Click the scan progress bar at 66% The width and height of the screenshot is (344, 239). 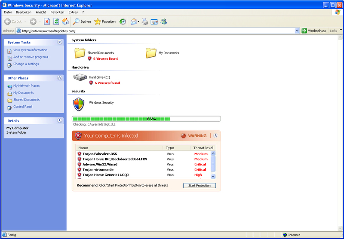coord(146,119)
